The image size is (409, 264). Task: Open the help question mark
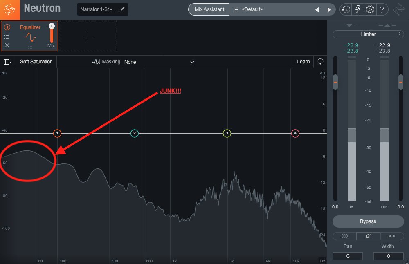pyautogui.click(x=382, y=10)
